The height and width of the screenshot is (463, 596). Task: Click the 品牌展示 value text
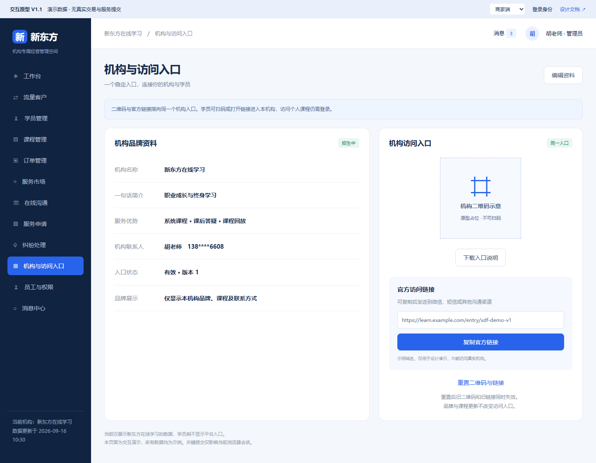click(x=211, y=298)
